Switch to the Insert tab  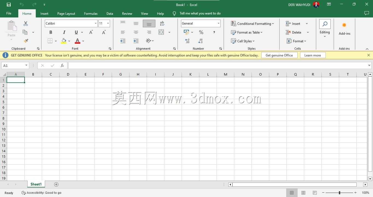pyautogui.click(x=44, y=13)
